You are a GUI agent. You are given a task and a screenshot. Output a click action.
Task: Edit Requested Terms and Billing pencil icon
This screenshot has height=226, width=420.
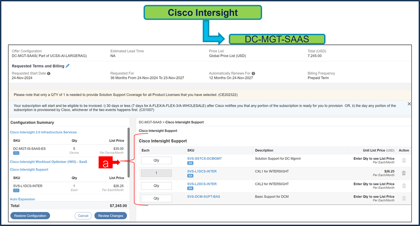(67, 66)
